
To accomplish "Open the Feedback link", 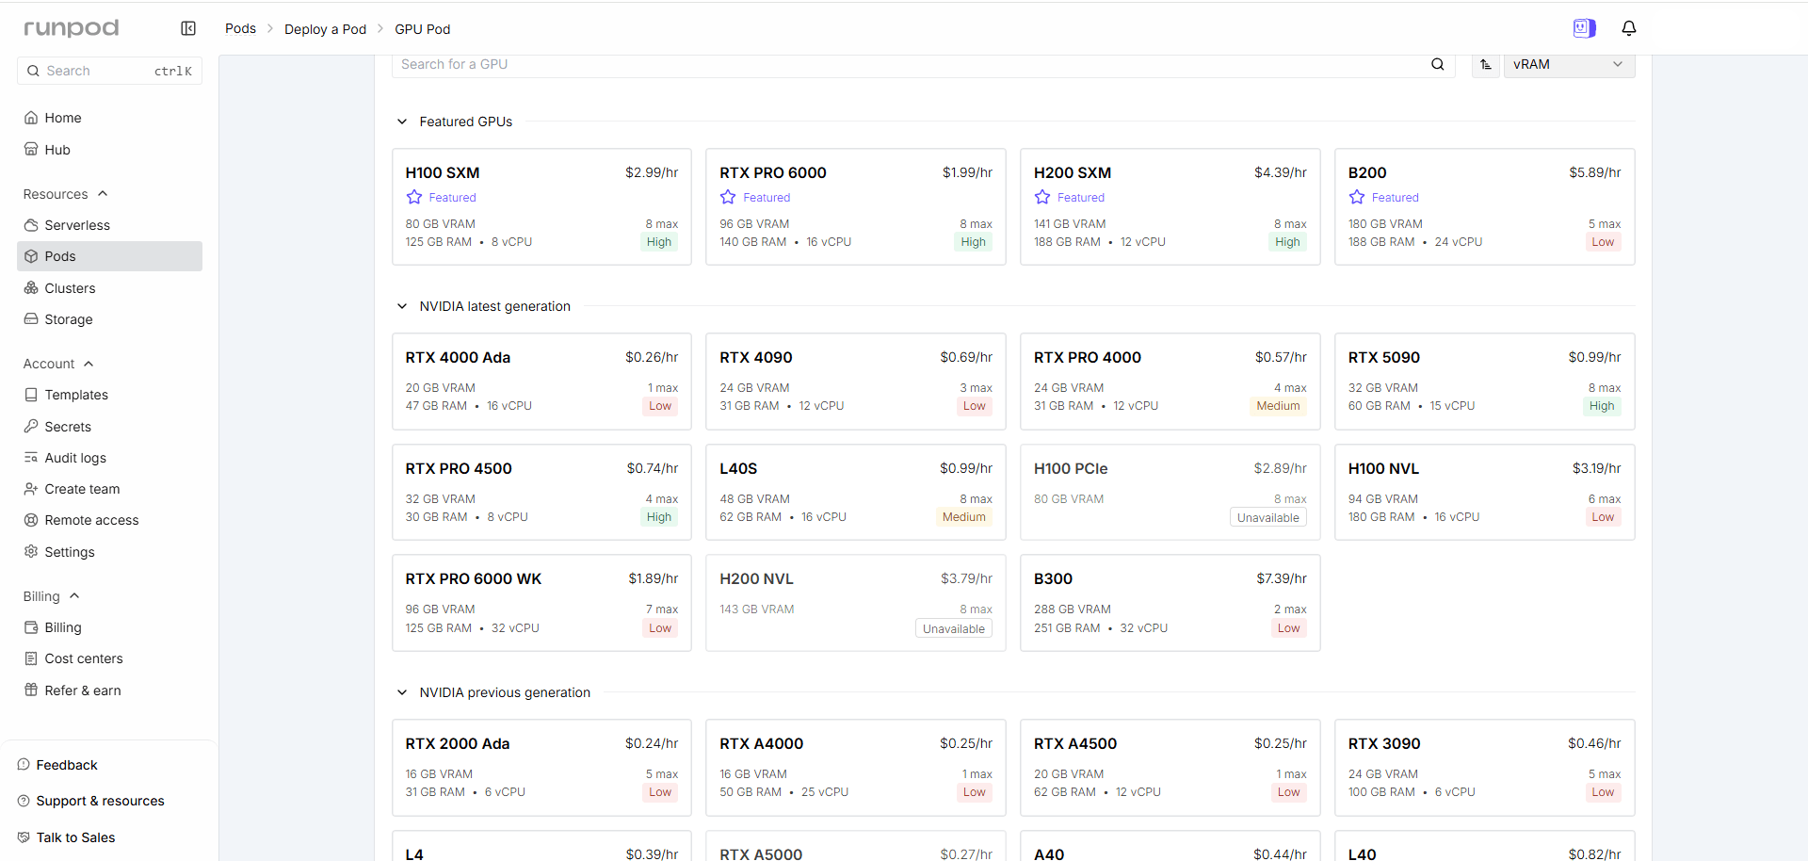I will click(x=67, y=765).
